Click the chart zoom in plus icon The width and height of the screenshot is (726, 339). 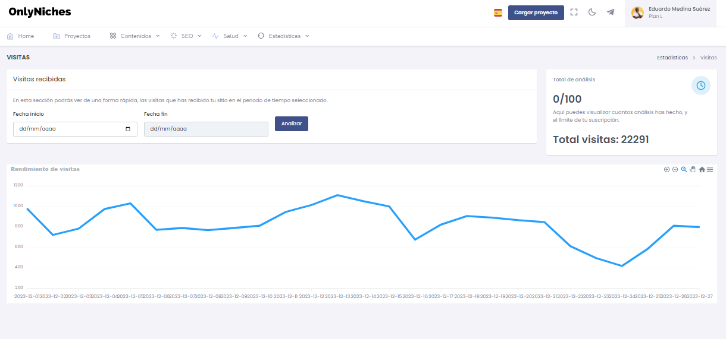pos(666,170)
